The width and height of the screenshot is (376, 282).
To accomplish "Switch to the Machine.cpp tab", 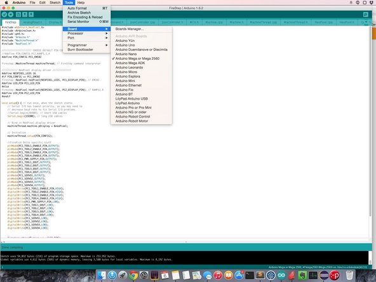I will coord(214,22).
